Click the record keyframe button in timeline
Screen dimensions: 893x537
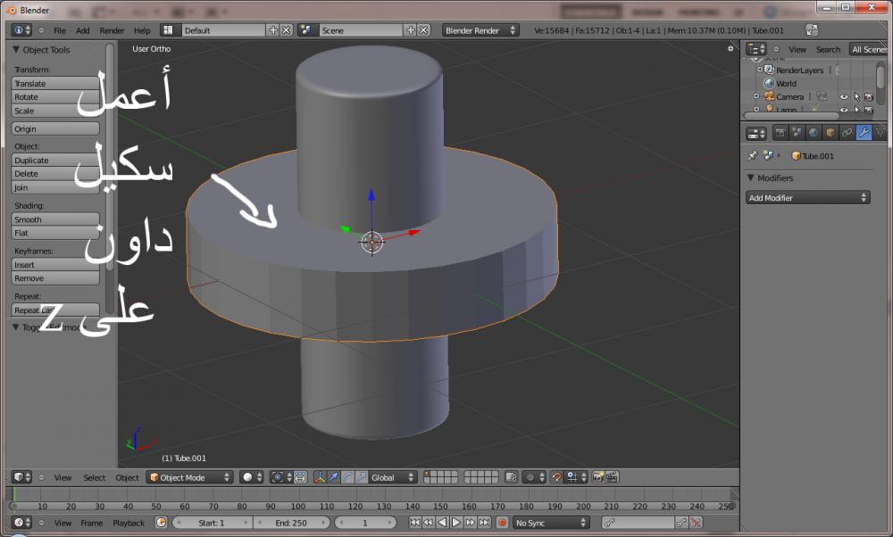pyautogui.click(x=502, y=523)
